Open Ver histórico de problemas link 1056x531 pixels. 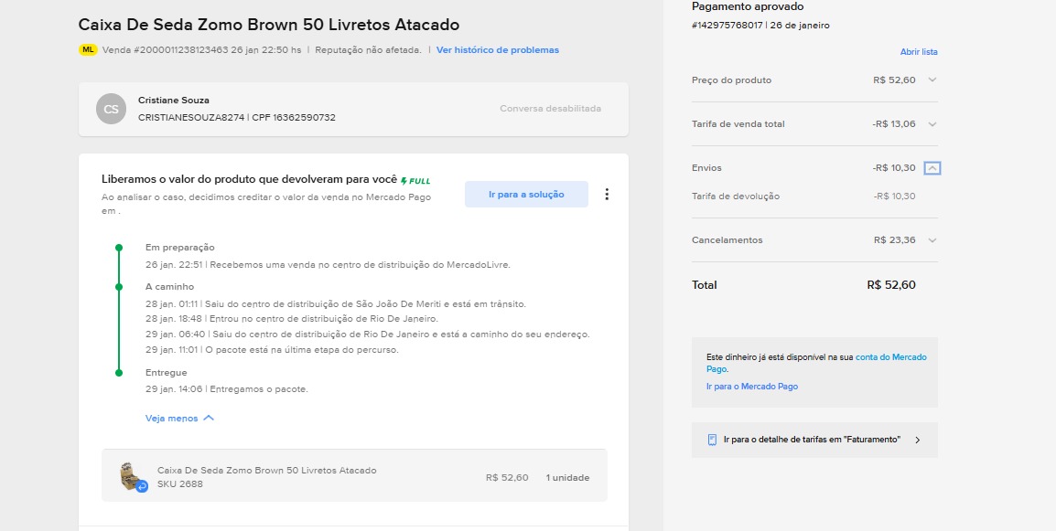(498, 49)
